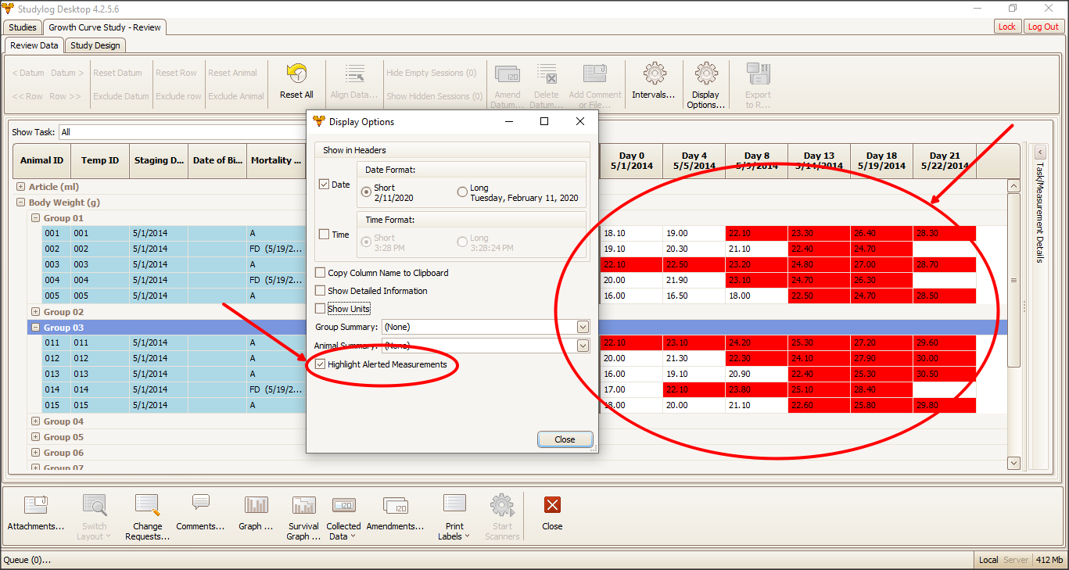Open the Survival Graph
This screenshot has width=1069, height=570.
303,517
